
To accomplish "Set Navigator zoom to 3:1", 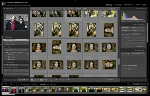I will point(27,8).
